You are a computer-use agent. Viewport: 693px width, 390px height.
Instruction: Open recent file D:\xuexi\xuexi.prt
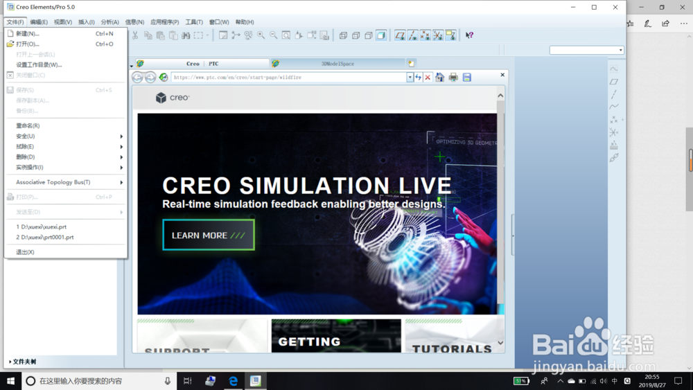click(65, 227)
